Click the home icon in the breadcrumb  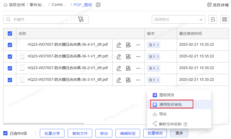pyautogui.click(x=5, y=5)
